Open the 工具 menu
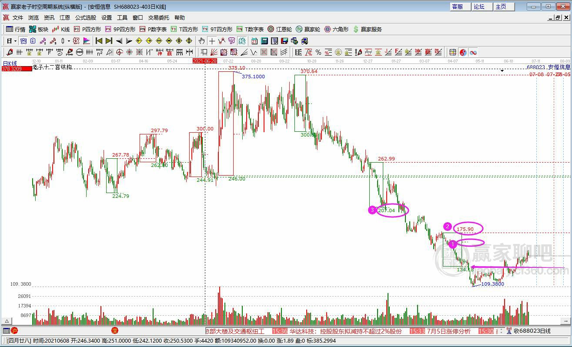The width and height of the screenshot is (572, 347). tap(122, 18)
